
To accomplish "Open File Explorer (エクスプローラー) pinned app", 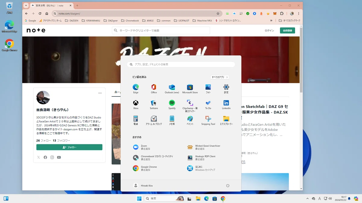I will tap(226, 120).
